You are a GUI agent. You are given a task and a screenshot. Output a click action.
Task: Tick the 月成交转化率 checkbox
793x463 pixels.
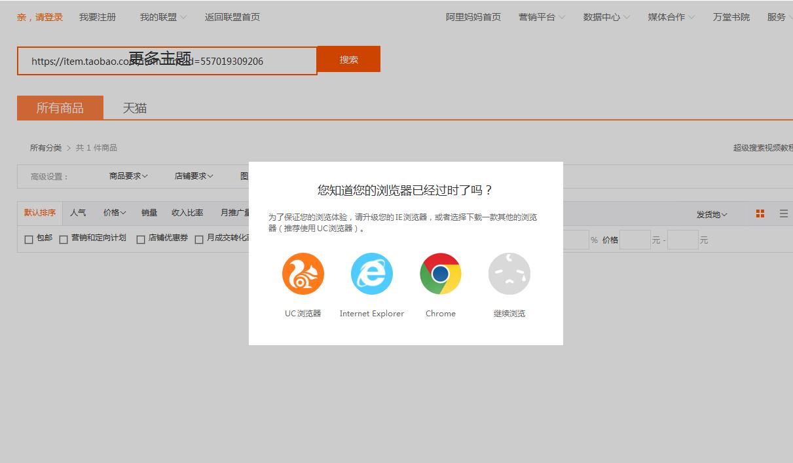[x=199, y=240]
